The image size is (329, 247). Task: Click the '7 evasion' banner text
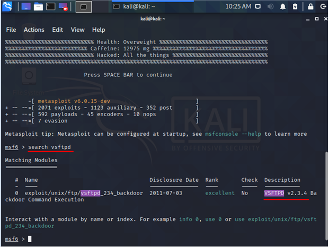point(52,121)
